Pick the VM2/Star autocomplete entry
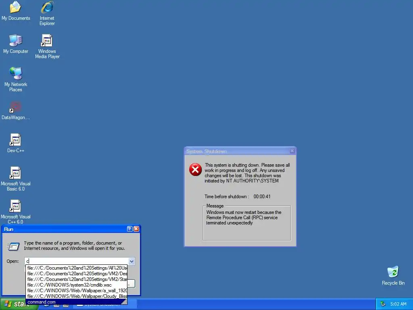This screenshot has height=310, width=413. click(77, 279)
